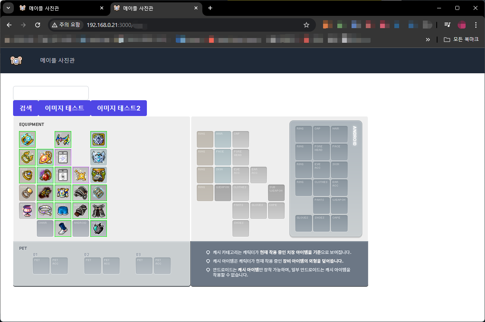Screen dimensions: 485x322
Task: Click the cash GLOVES slot in middle panel
Action: [259, 211]
